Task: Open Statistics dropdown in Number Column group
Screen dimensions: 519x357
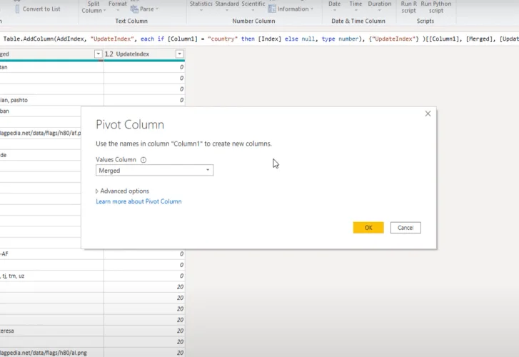Action: [x=201, y=6]
